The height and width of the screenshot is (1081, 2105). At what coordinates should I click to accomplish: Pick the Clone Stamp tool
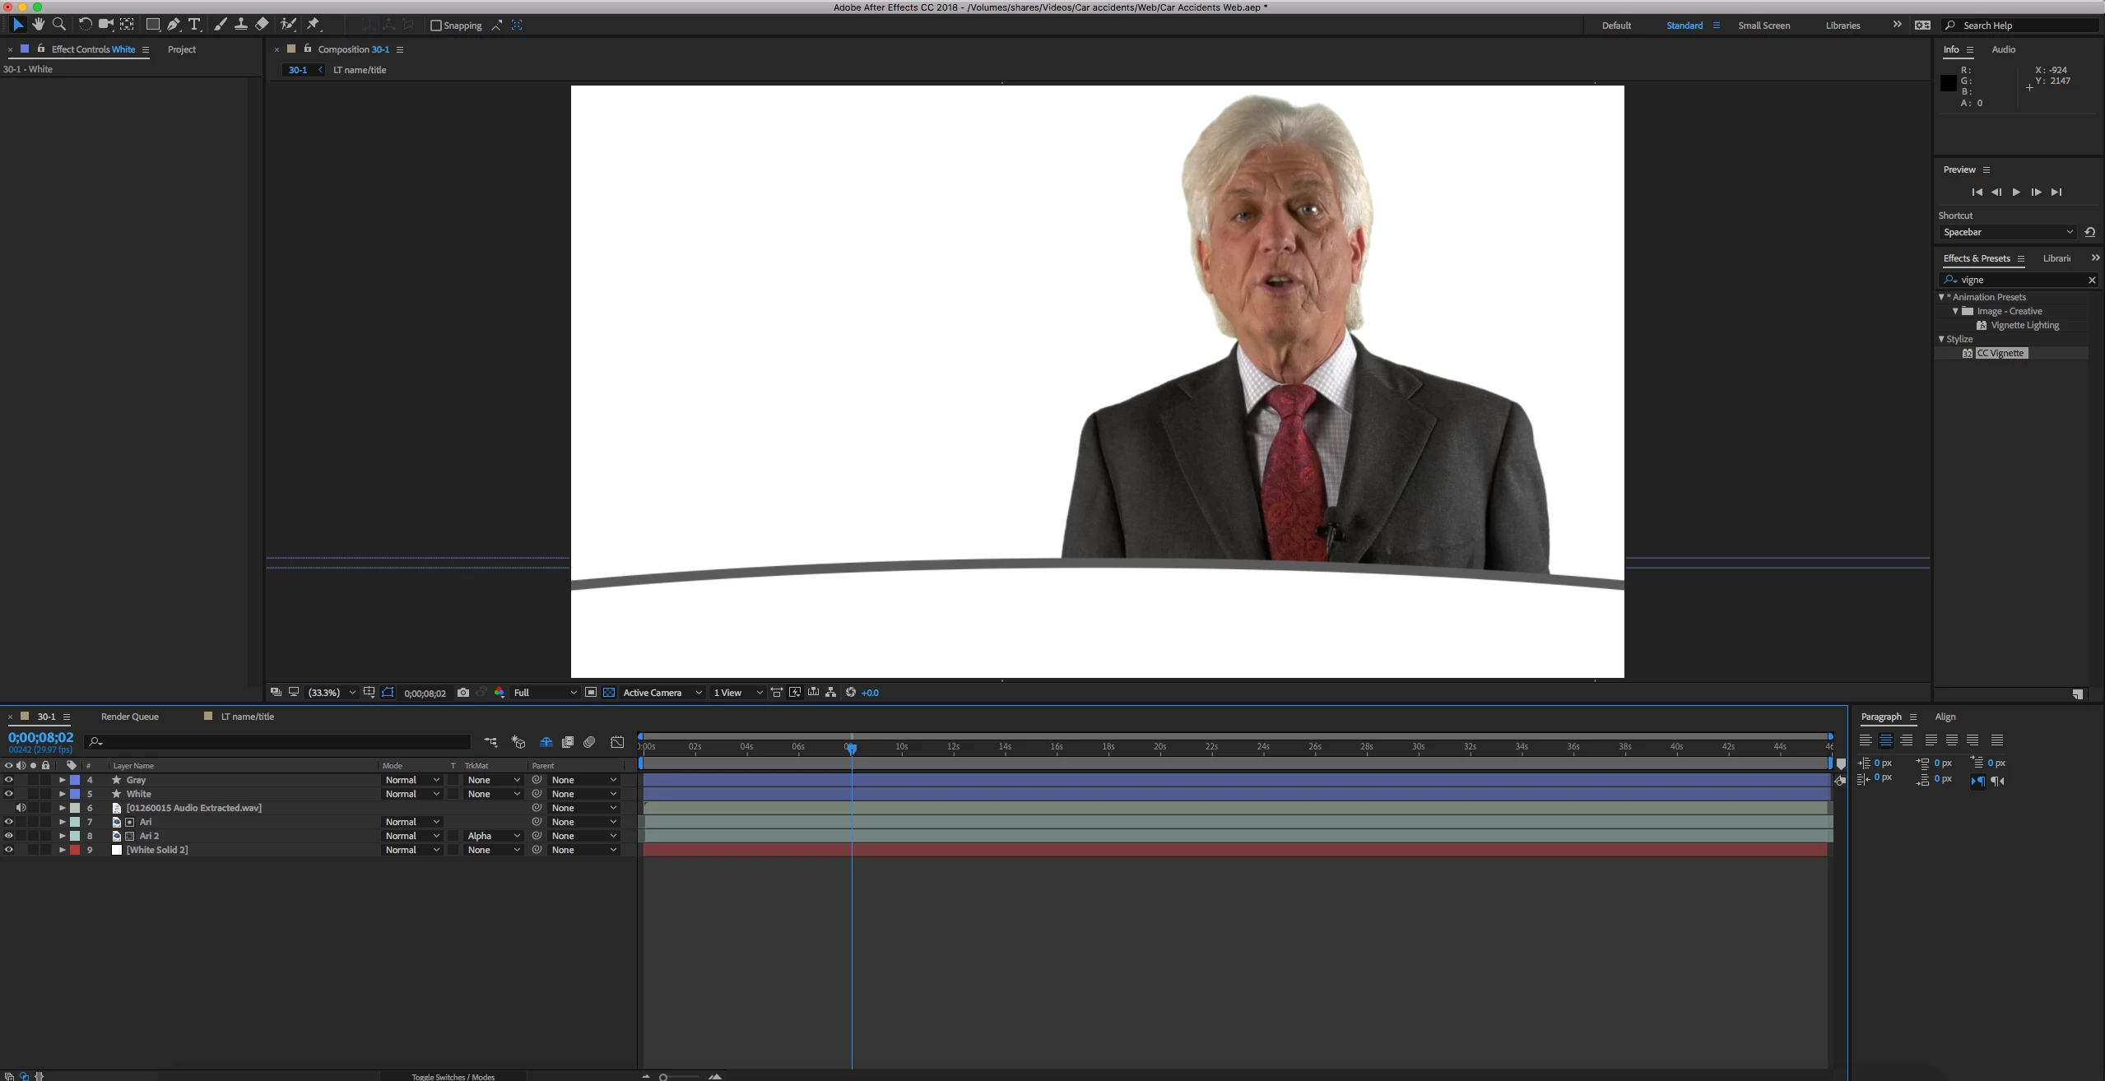tap(241, 25)
